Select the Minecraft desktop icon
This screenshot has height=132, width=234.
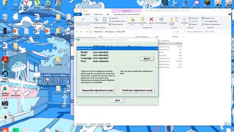coord(207,4)
